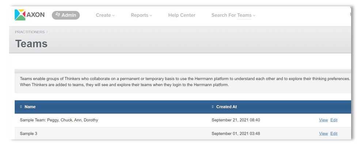Select the Sample Team: Peggy, Chuck, Ann, Dorothy name
The height and width of the screenshot is (149, 361).
tap(59, 120)
